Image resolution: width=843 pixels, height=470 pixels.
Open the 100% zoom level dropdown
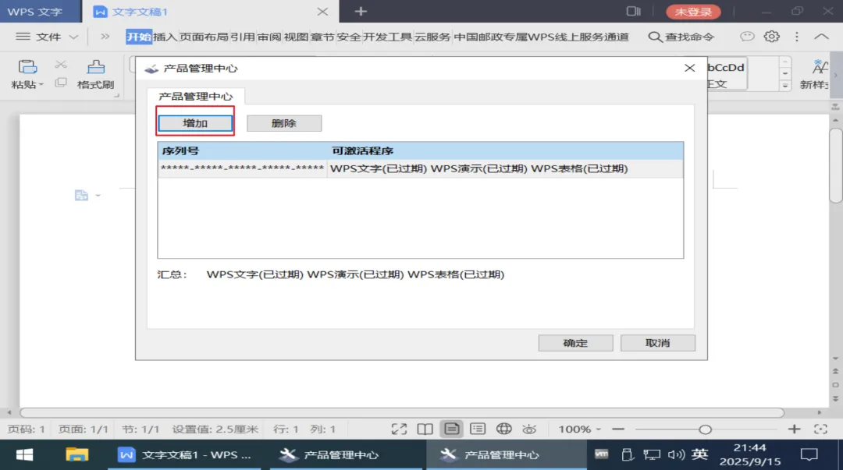579,429
